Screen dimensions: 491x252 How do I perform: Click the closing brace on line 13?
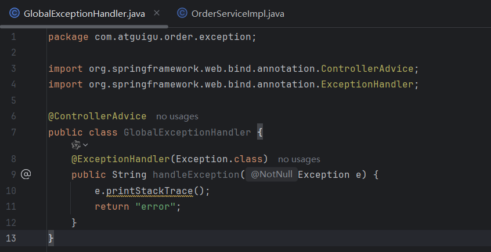click(50, 238)
